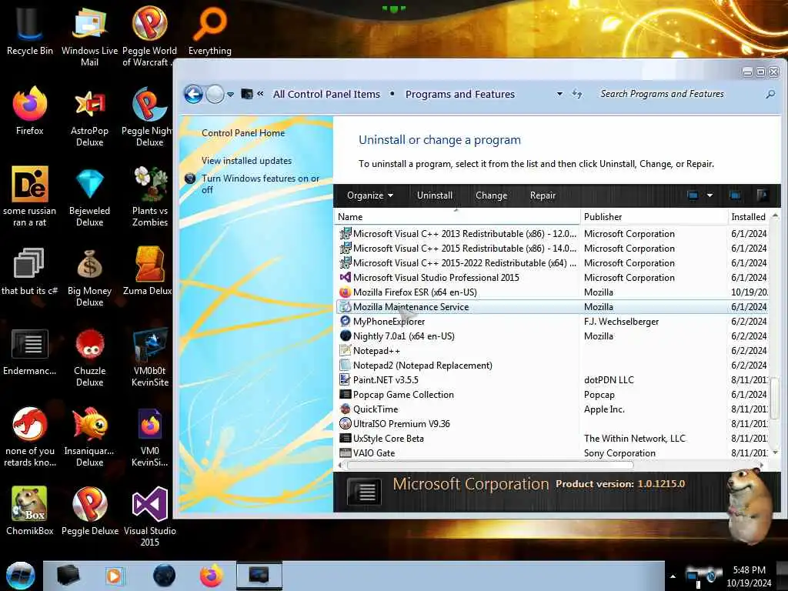The width and height of the screenshot is (788, 591).
Task: Navigate to All Control Panel Items breadcrumb
Action: pos(326,94)
